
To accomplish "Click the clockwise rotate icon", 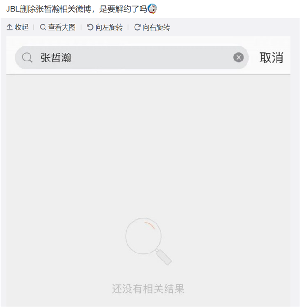I will (x=137, y=27).
